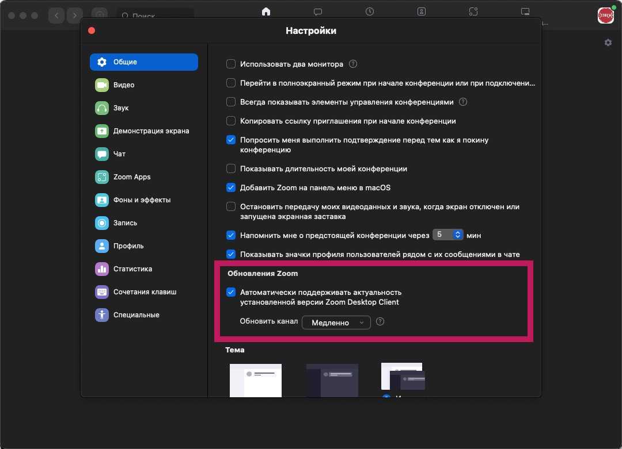Open the Zoom Apps icon
Screen dimensions: 622x449
pyautogui.click(x=102, y=177)
